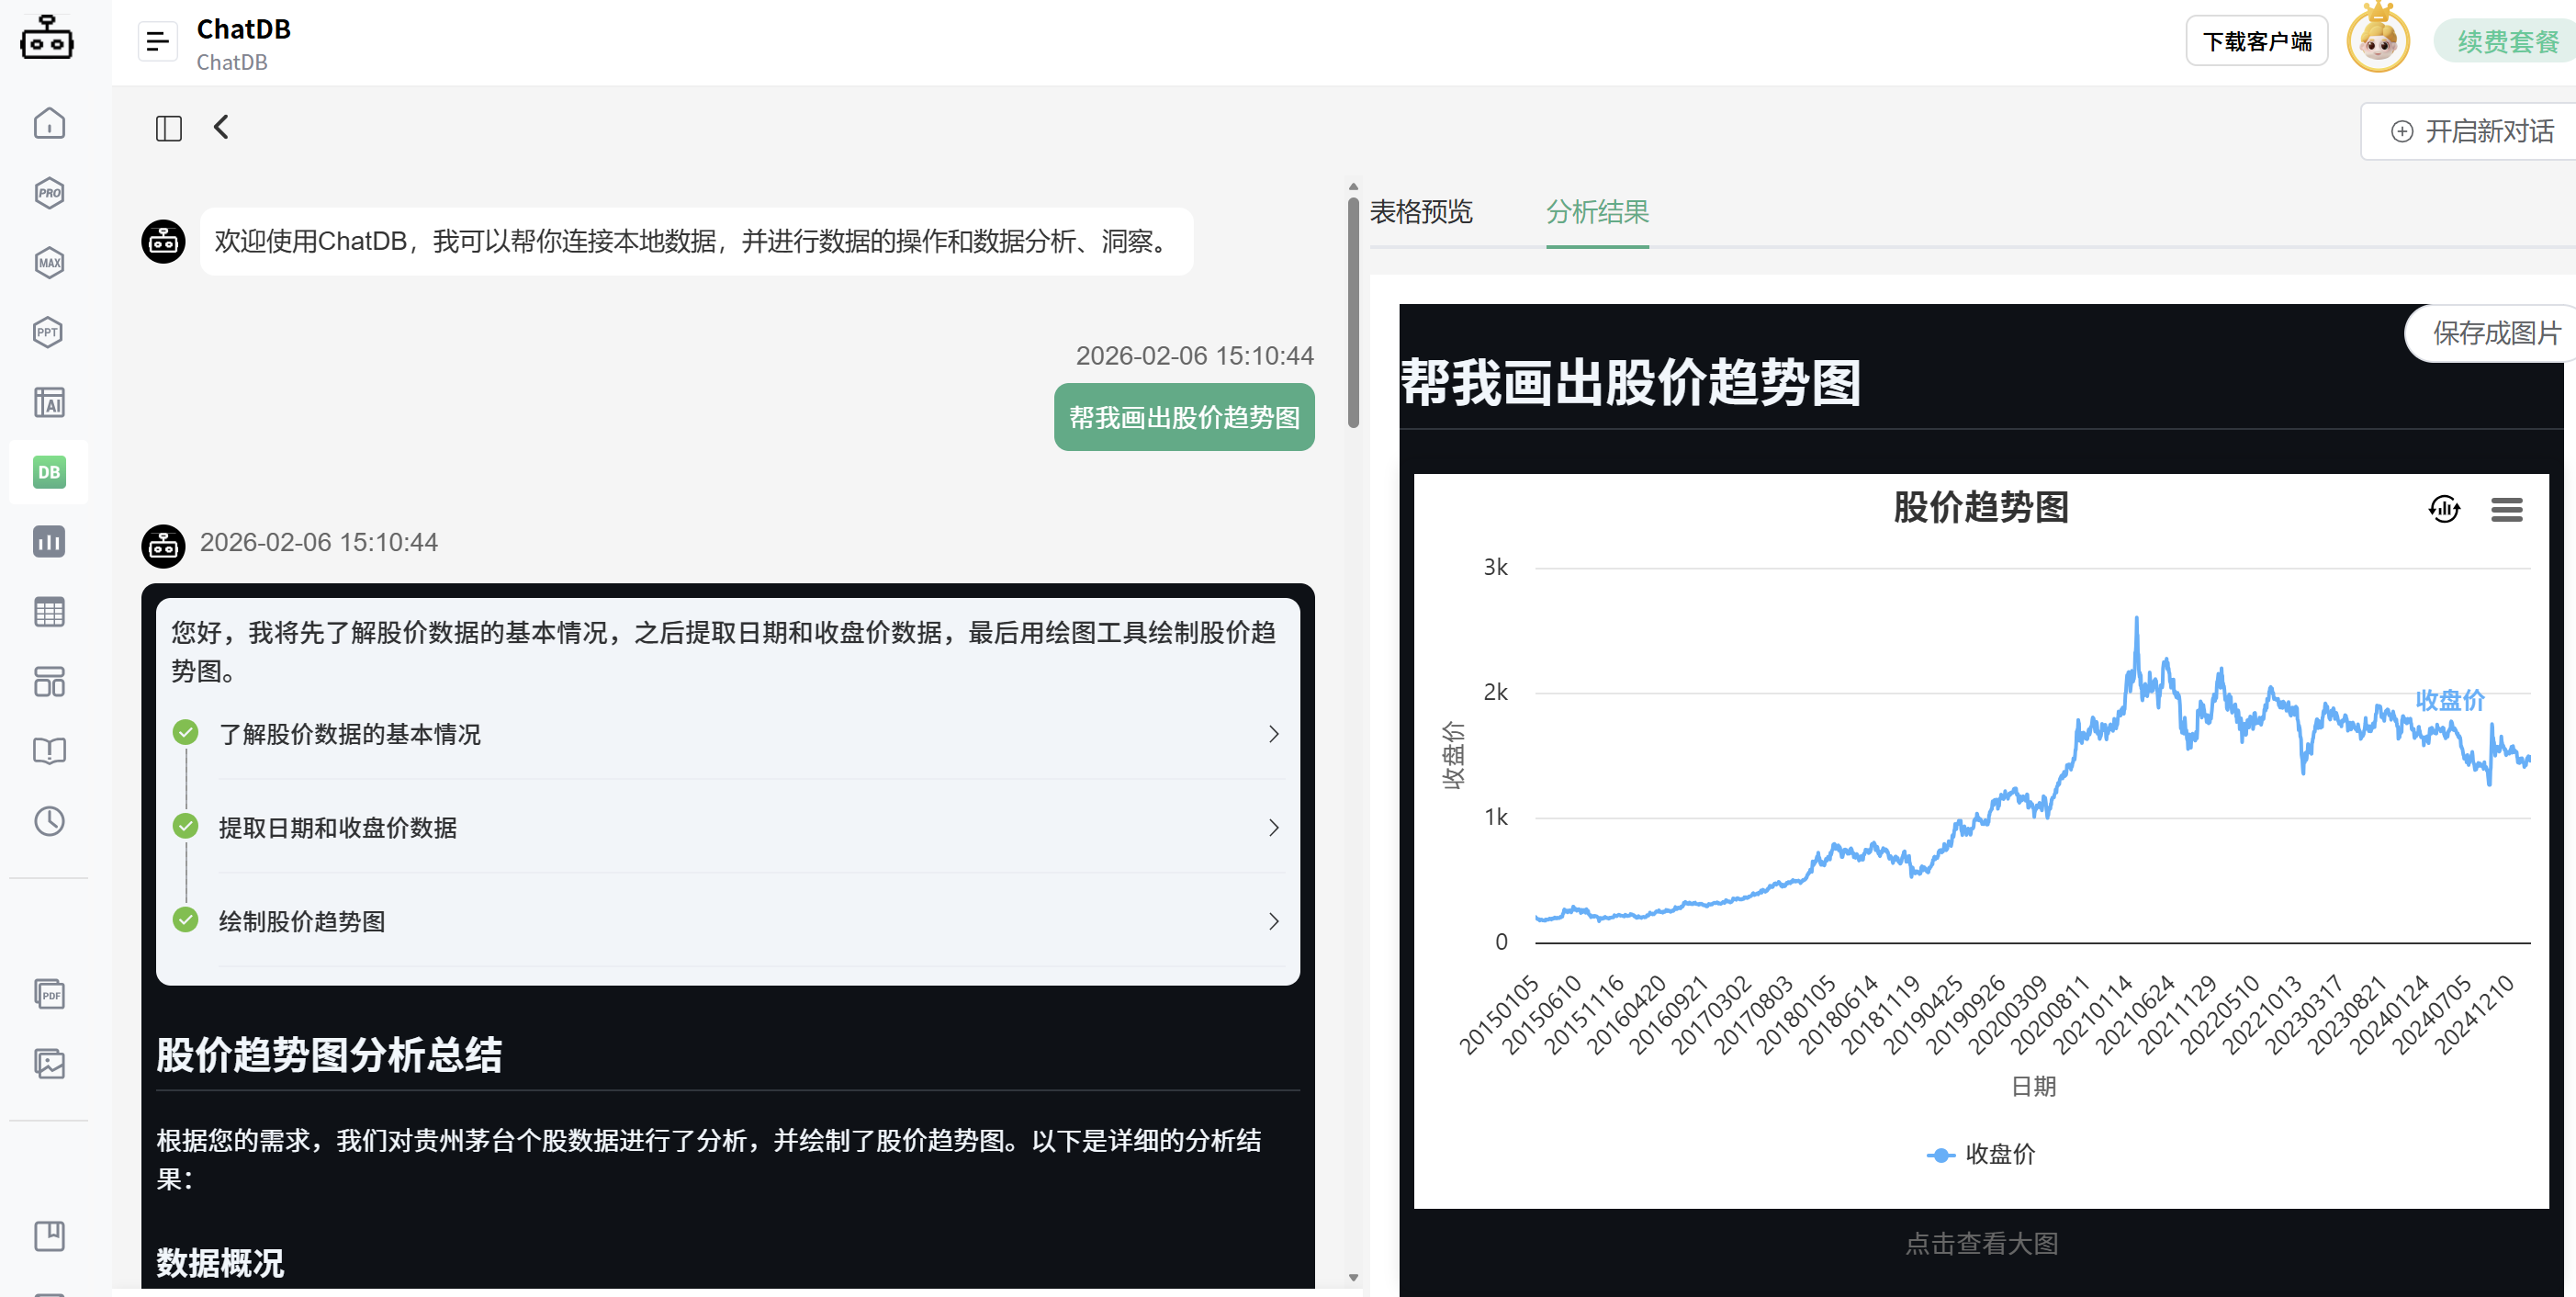Open the chart hamburger options menu
The image size is (2576, 1297).
tap(2507, 510)
